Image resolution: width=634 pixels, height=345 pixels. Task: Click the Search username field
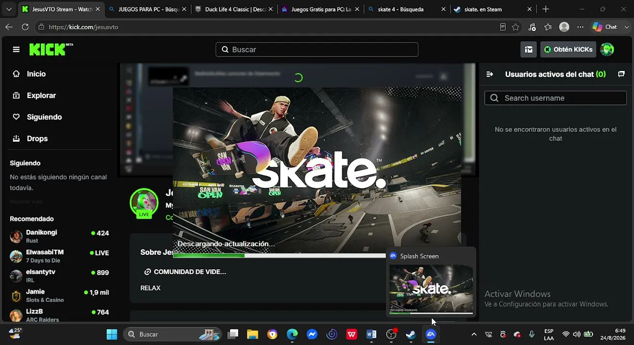(x=556, y=98)
